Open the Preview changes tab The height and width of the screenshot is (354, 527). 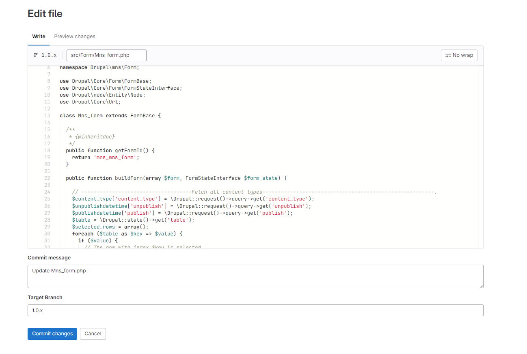point(75,37)
